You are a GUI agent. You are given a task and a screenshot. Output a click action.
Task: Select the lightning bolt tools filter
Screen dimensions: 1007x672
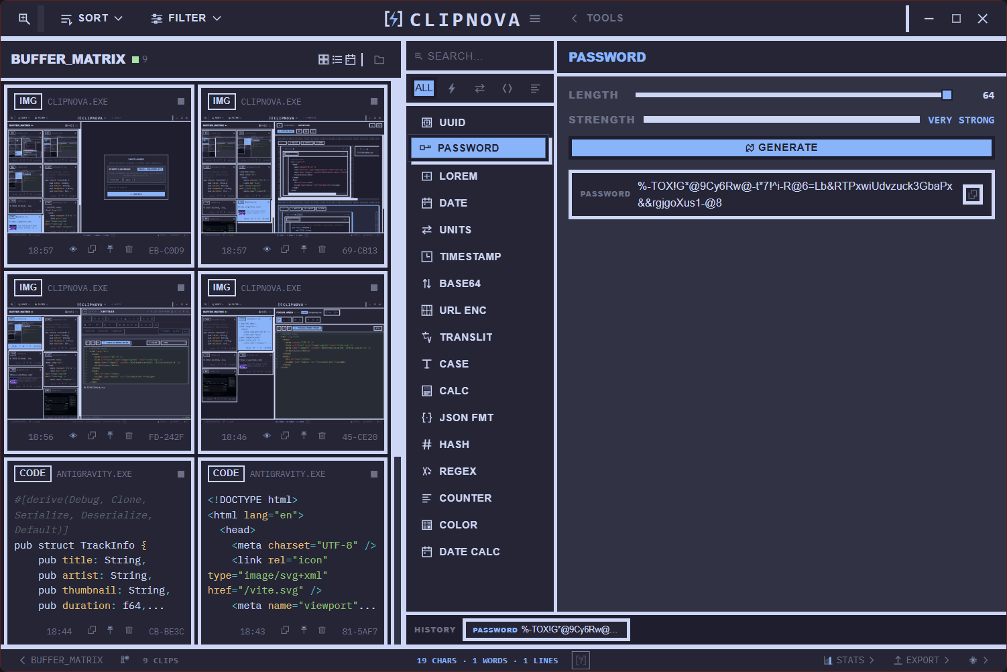coord(452,88)
